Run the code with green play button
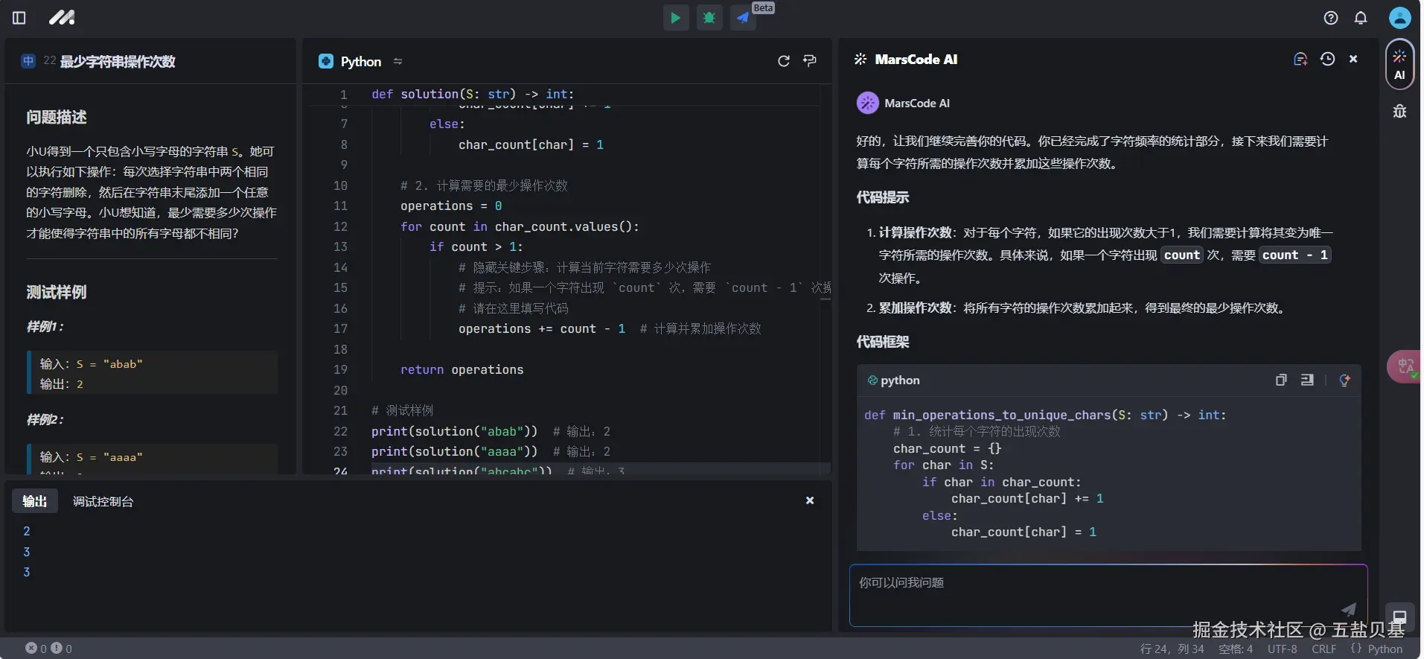Screen dimensions: 1424x659 coord(675,18)
